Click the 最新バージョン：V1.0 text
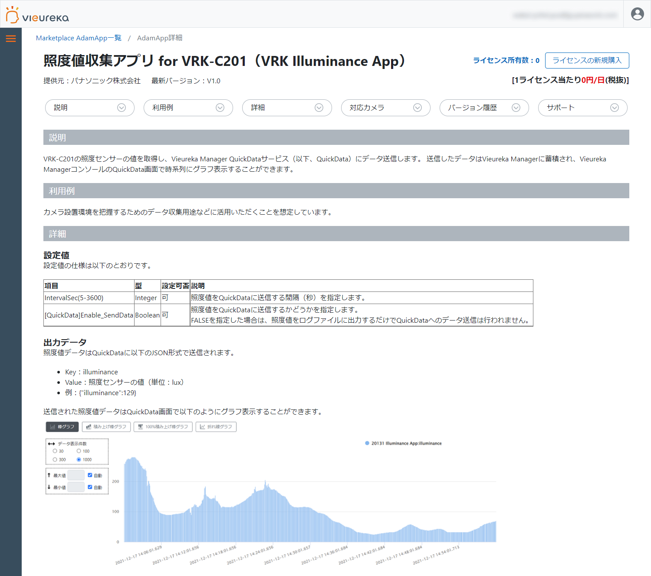The height and width of the screenshot is (576, 651). 186,81
